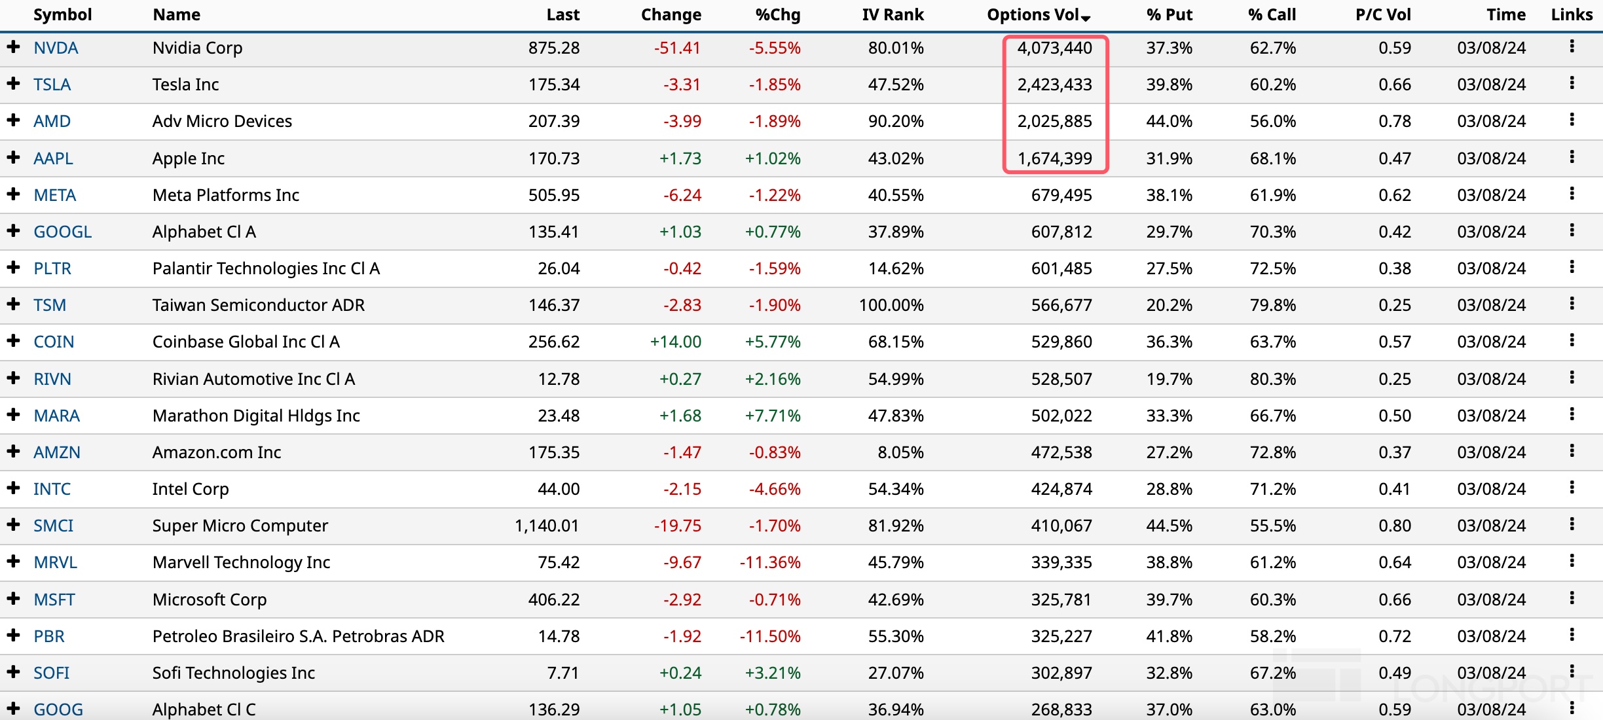Open the links menu in the MSFT row
1603x720 pixels.
click(x=1572, y=598)
